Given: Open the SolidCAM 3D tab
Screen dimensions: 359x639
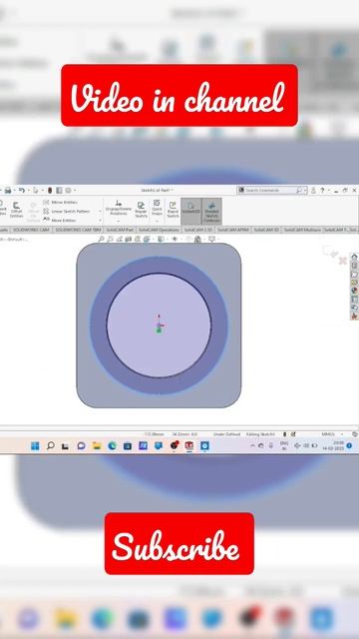Looking at the screenshot, I should tap(266, 230).
